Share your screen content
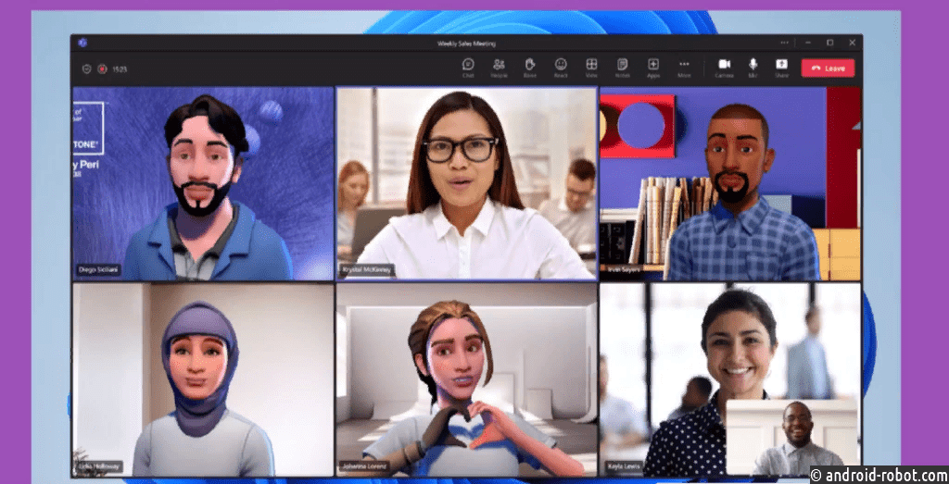Viewport: 949px width, 484px height. click(x=781, y=68)
